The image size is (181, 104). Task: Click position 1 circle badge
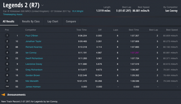pos(7,36)
